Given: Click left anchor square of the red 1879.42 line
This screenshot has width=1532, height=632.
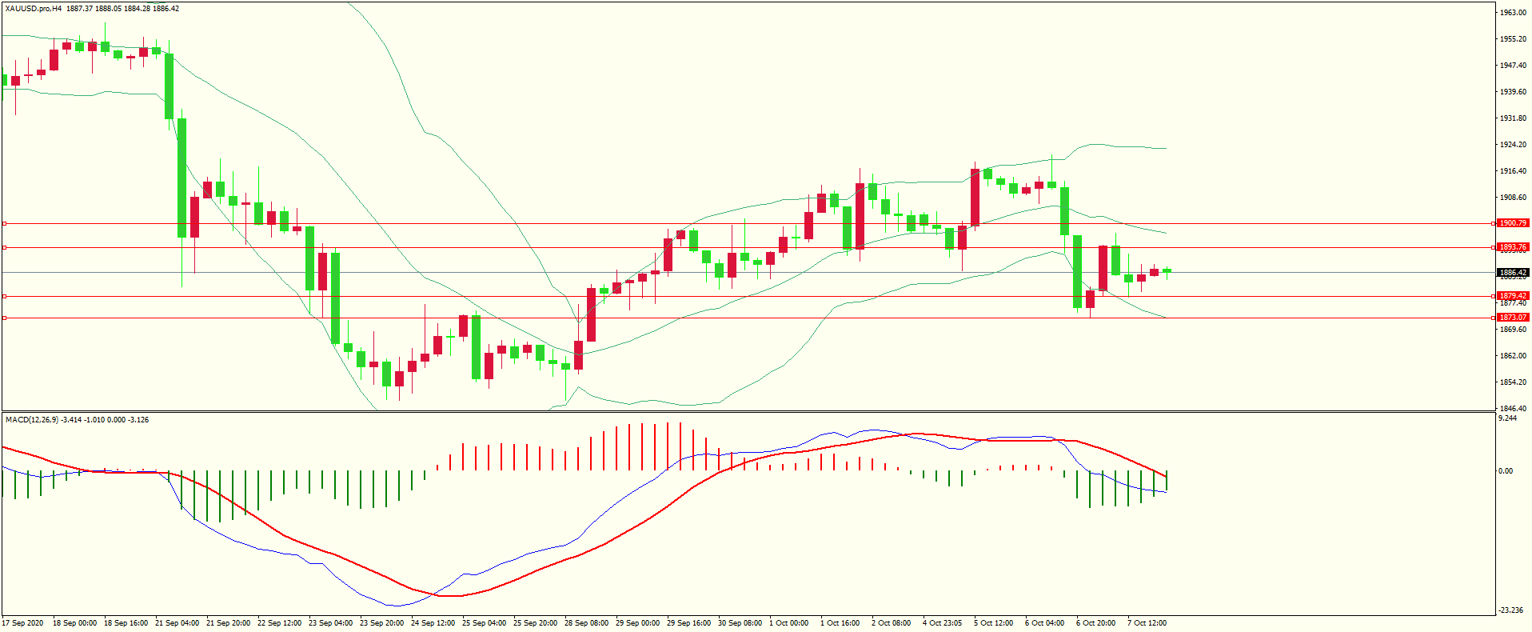Looking at the screenshot, I should tap(4, 296).
